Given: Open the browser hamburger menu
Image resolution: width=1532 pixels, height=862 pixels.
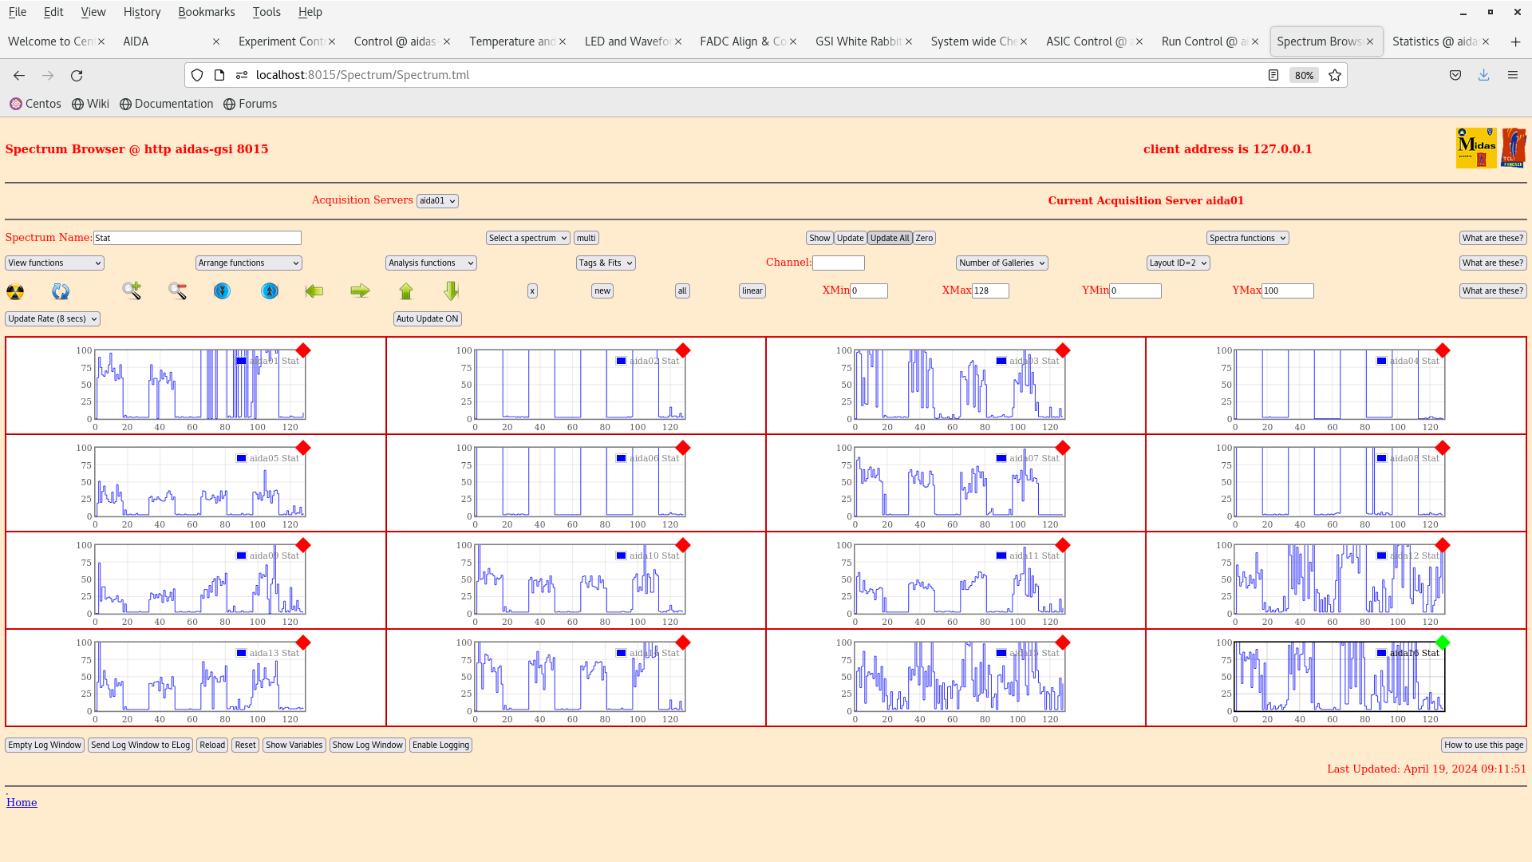Looking at the screenshot, I should (x=1513, y=75).
